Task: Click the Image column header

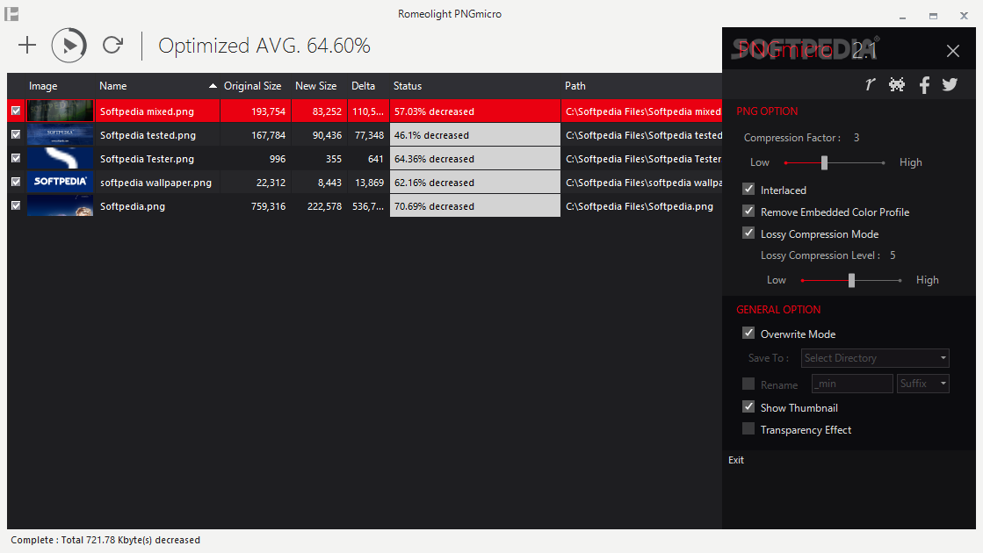Action: click(61, 86)
